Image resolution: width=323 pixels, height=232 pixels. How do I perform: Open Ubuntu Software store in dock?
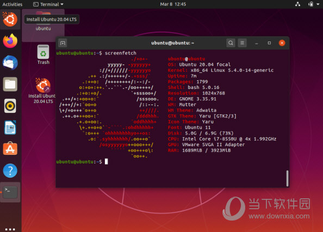point(10,149)
